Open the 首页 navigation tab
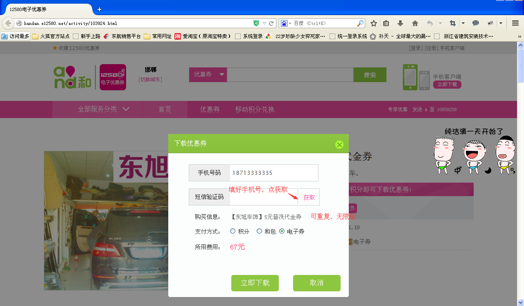Screen dimensions: 524x306 coord(165,109)
